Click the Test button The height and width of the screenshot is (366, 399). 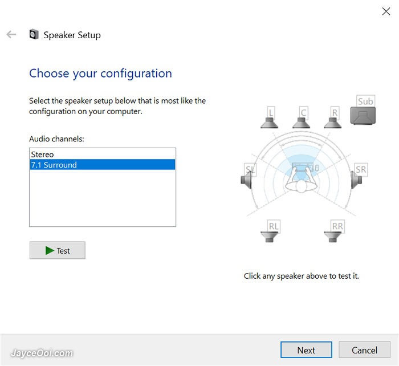[58, 250]
